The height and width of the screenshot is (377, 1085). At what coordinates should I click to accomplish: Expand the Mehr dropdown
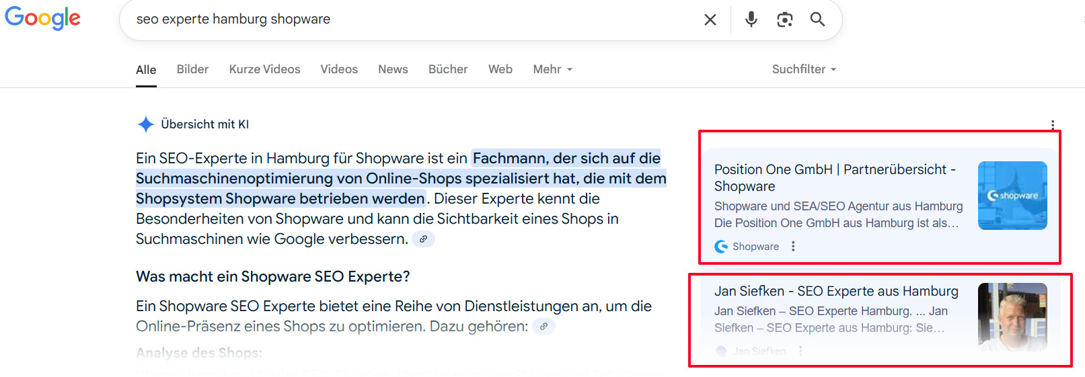(x=552, y=69)
